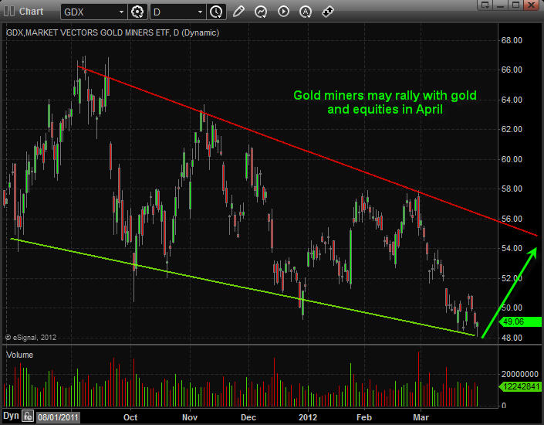544x425 pixels.
Task: Click the Oct time axis label
Action: (x=130, y=417)
